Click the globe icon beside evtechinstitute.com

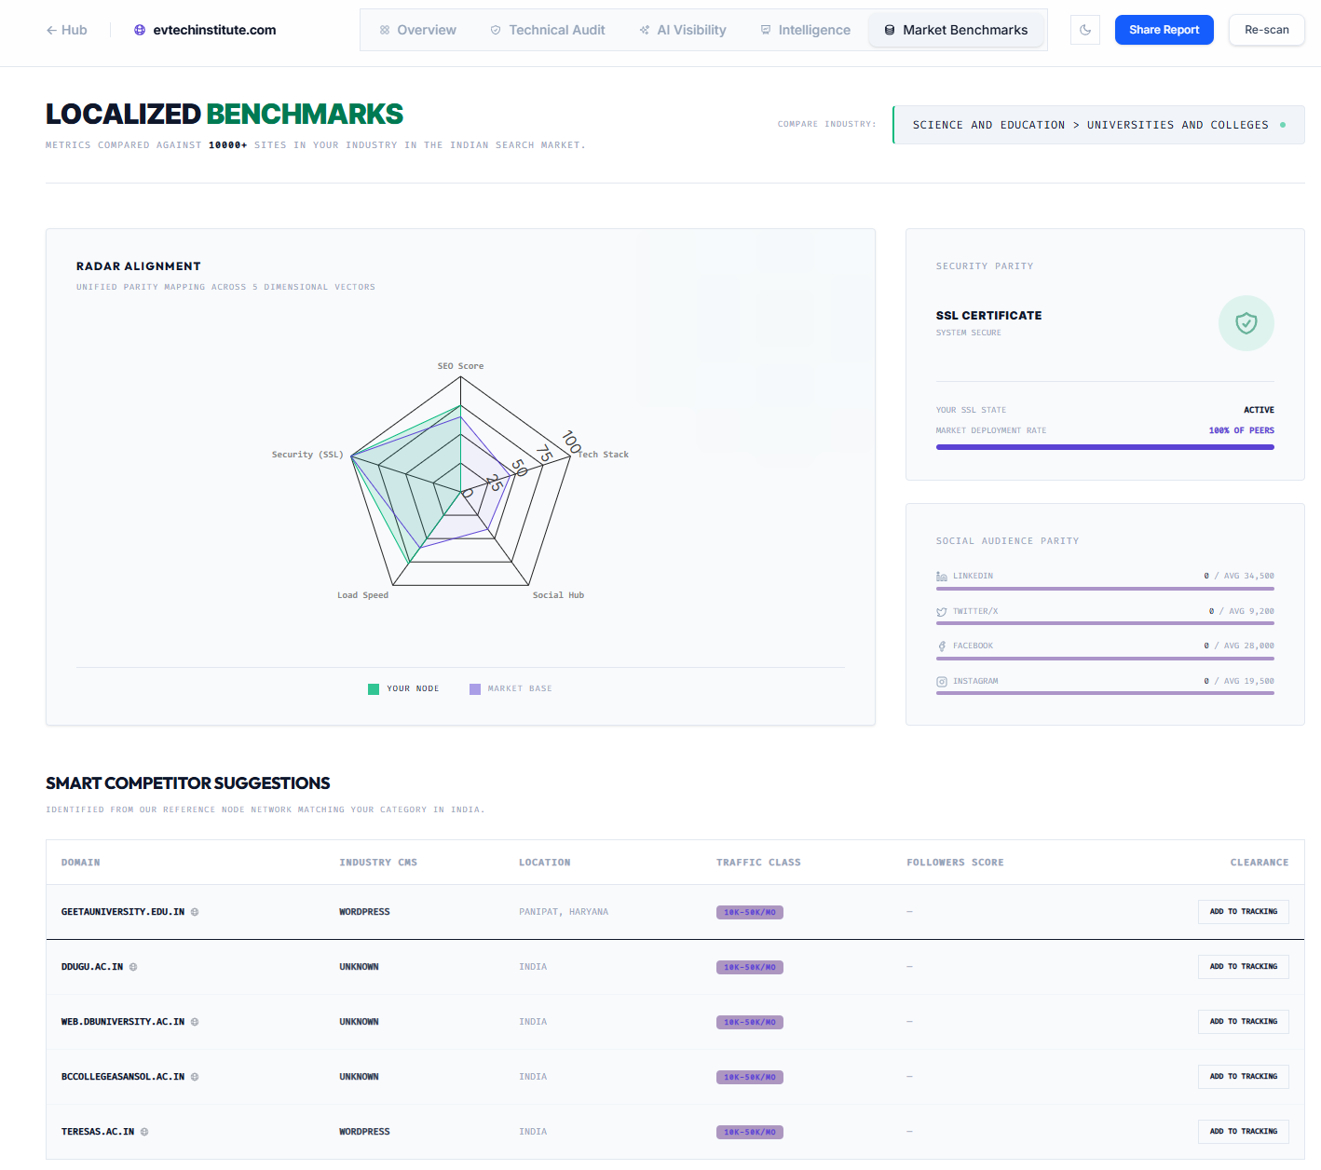[140, 30]
